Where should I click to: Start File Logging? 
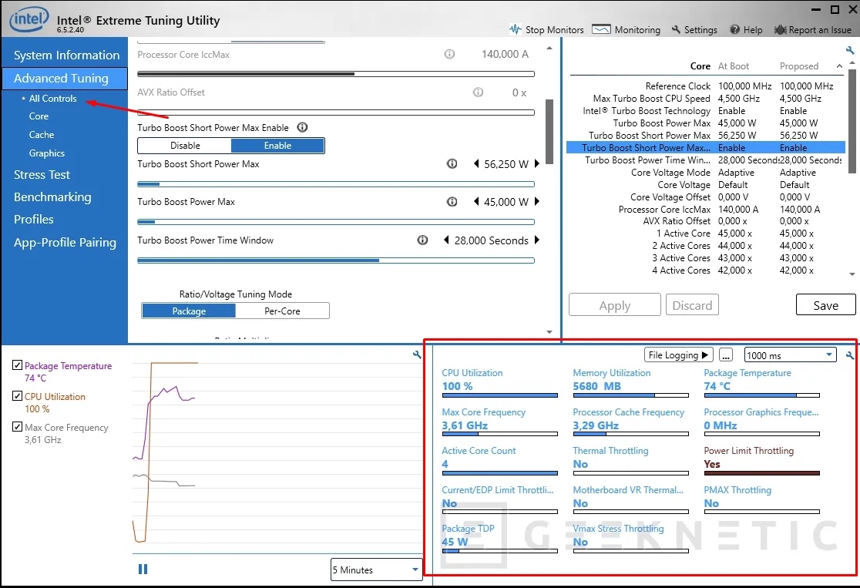click(x=678, y=355)
